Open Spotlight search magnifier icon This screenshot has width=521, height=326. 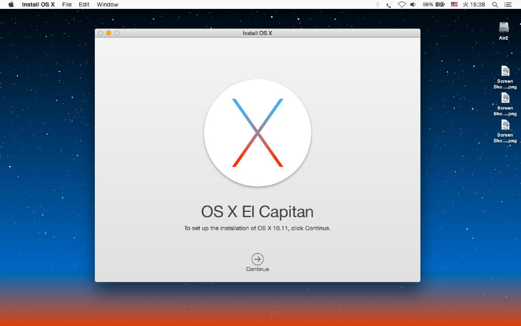pyautogui.click(x=495, y=4)
